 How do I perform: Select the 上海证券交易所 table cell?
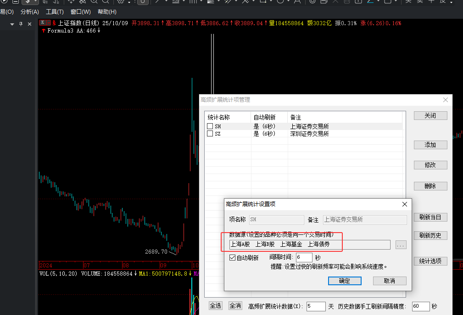click(309, 126)
